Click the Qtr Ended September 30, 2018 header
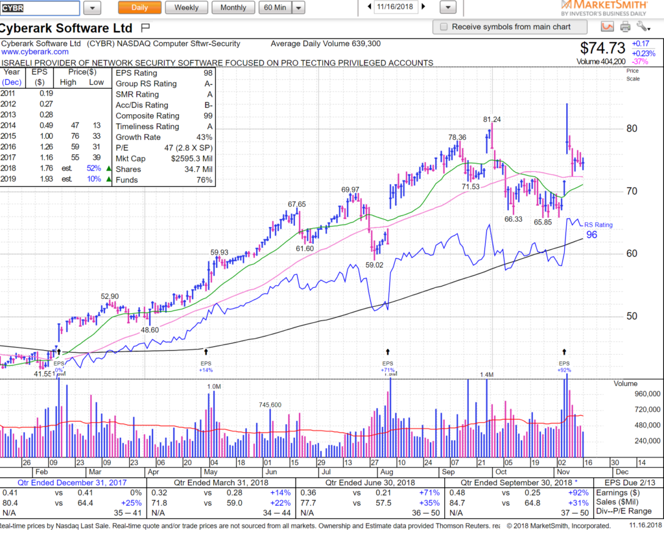The height and width of the screenshot is (537, 664). 519,483
